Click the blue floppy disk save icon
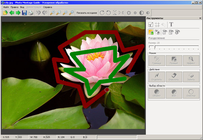Viewport: 203px width, 140px height. point(24,13)
